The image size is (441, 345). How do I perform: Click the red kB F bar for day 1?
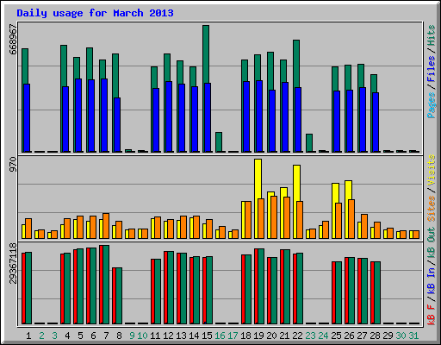[x=23, y=288]
